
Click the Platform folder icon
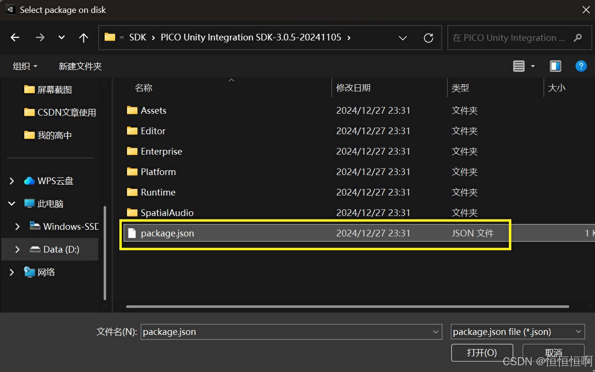pyautogui.click(x=132, y=172)
